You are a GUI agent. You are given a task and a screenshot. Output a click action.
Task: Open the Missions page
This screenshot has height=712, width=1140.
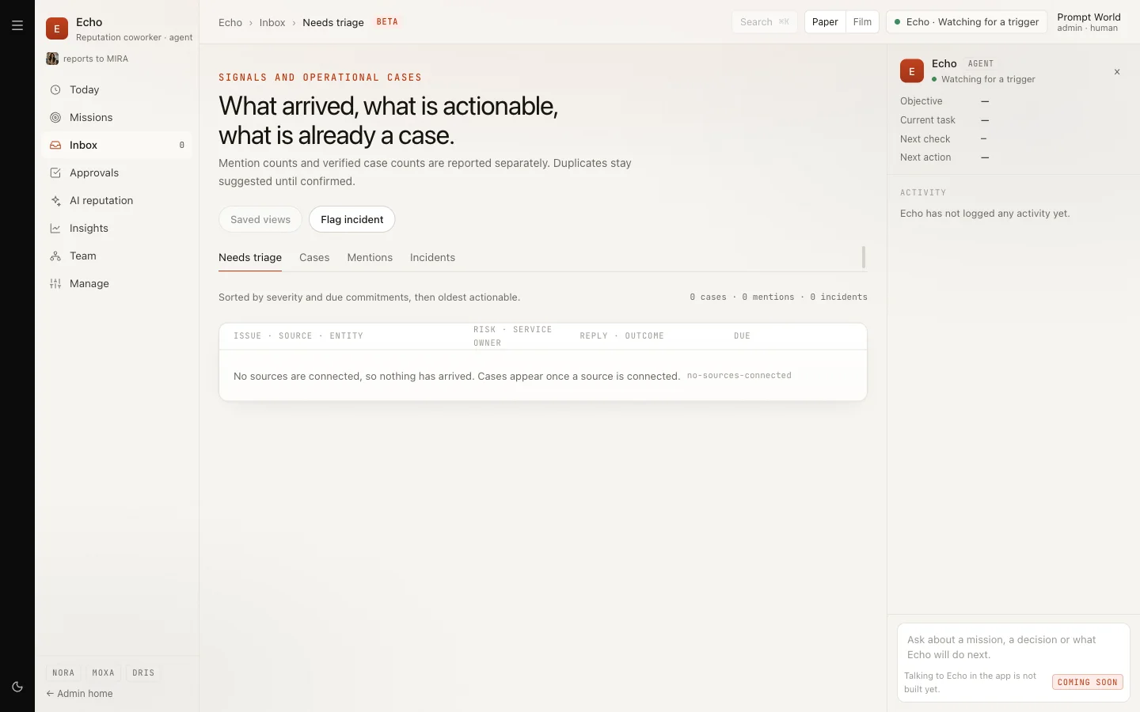[x=117, y=118]
